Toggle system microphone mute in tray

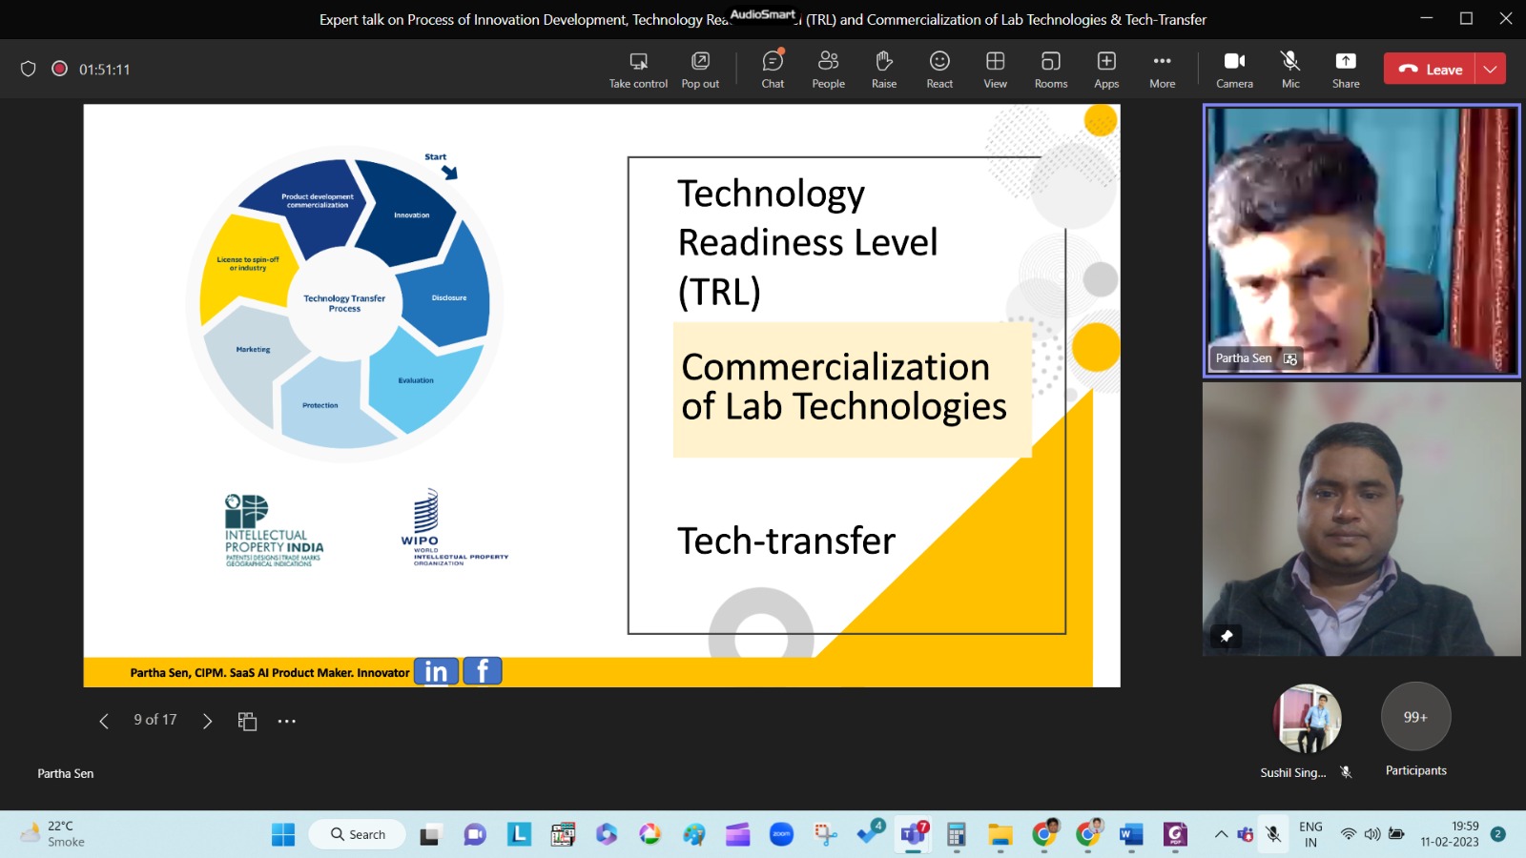(1273, 834)
